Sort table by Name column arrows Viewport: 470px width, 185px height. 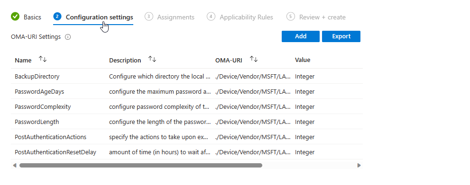coord(43,59)
